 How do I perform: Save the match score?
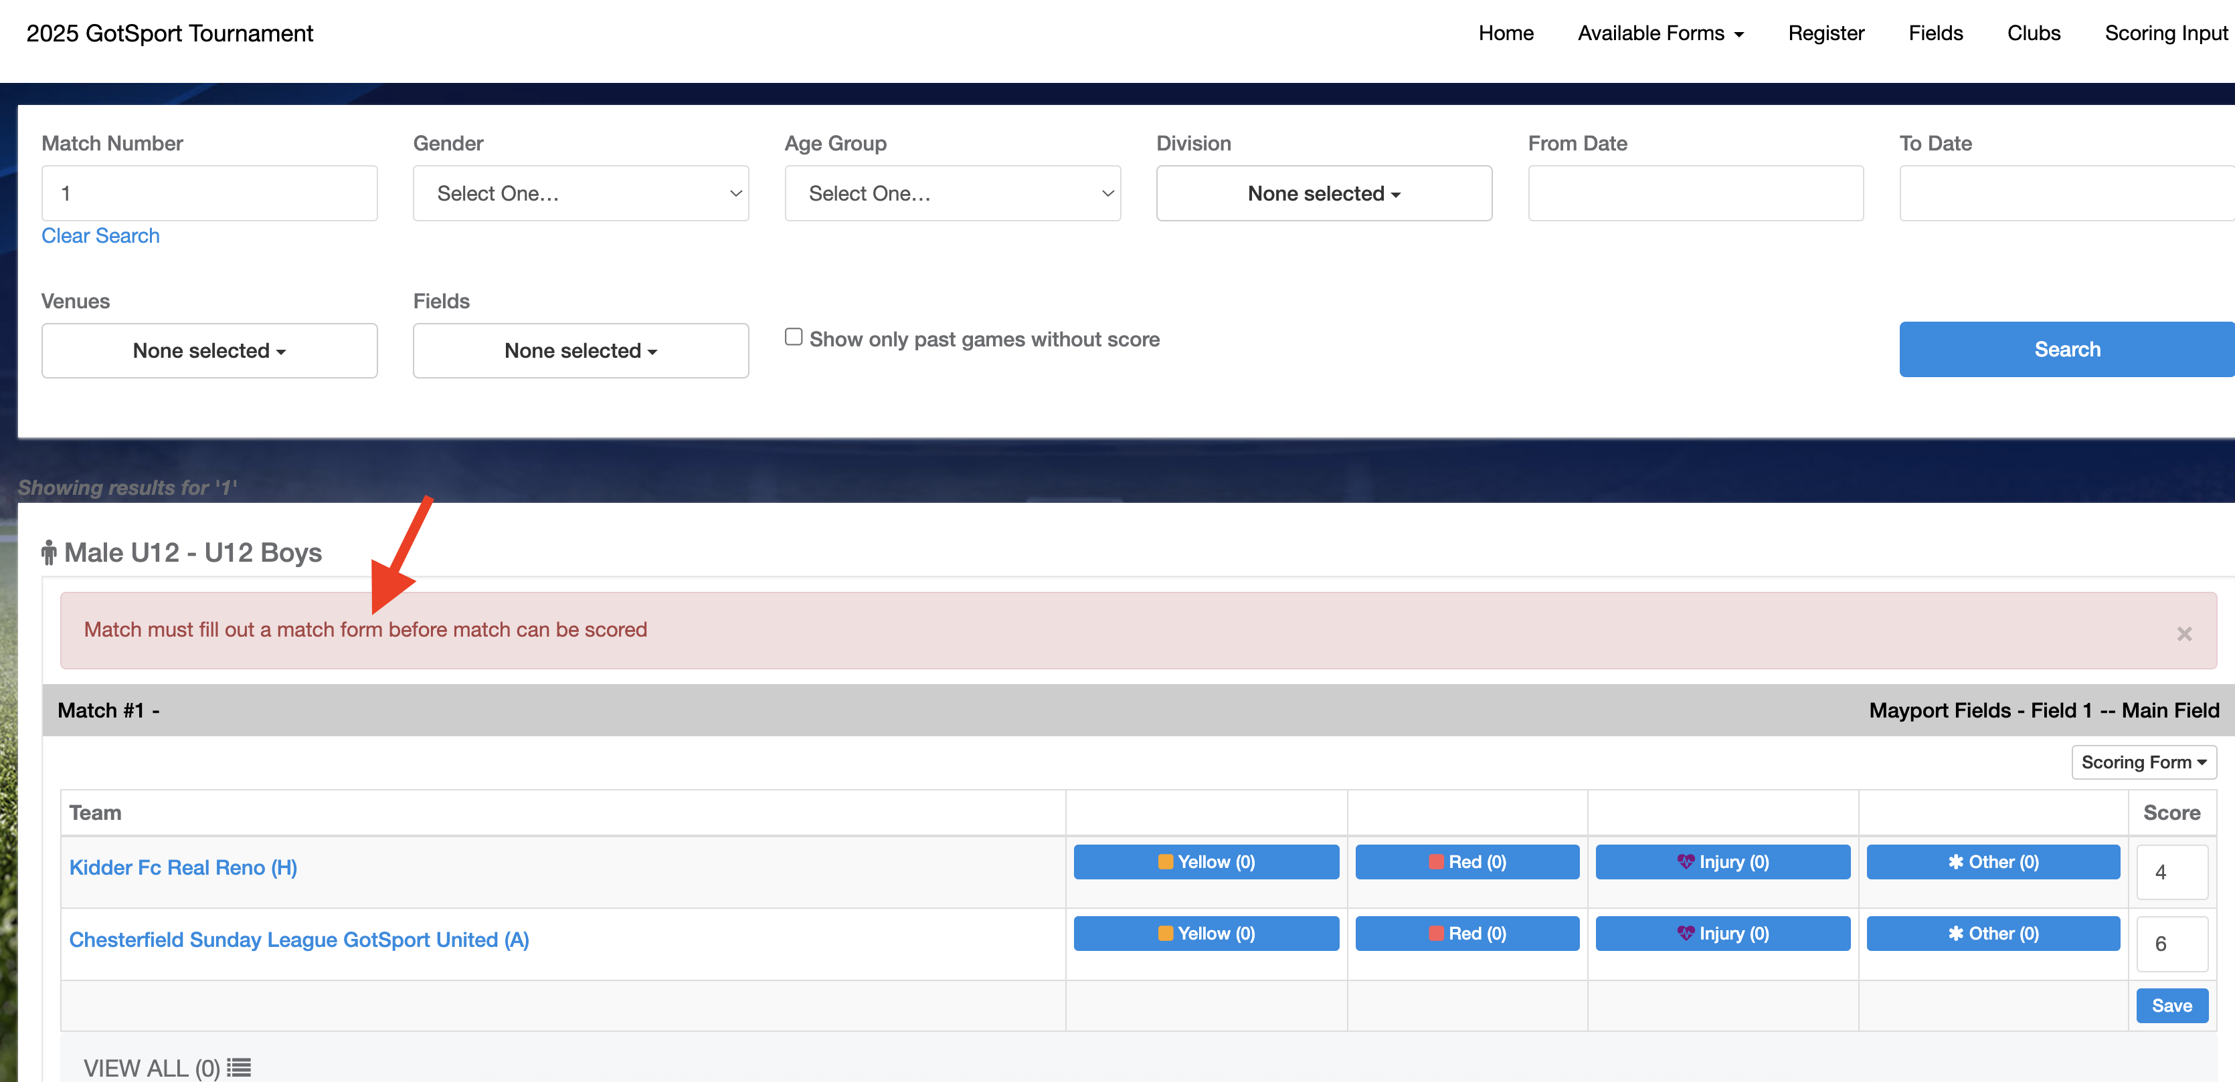[x=2171, y=1006]
